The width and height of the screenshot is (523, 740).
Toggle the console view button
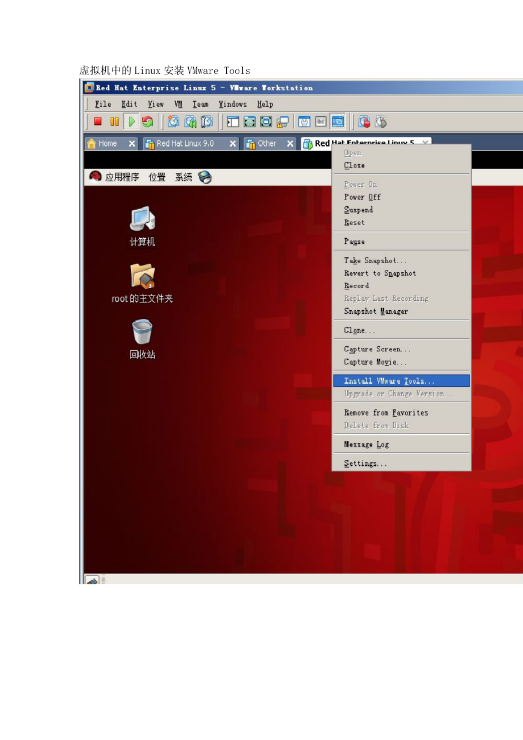[338, 121]
